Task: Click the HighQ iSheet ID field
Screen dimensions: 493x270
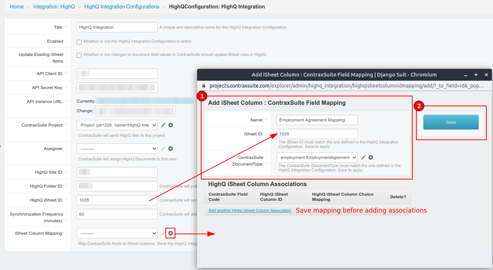Action: pos(117,200)
